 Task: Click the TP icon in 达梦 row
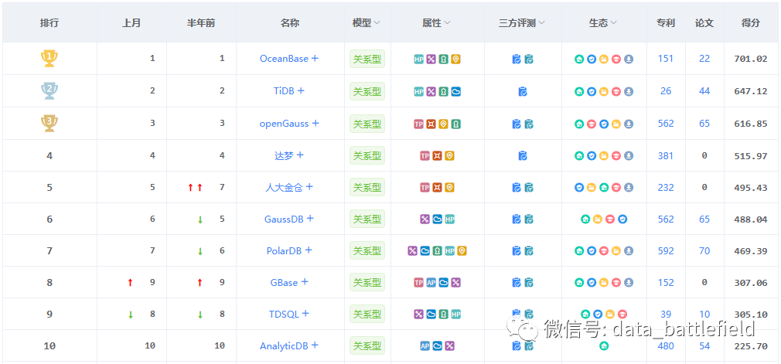point(425,156)
